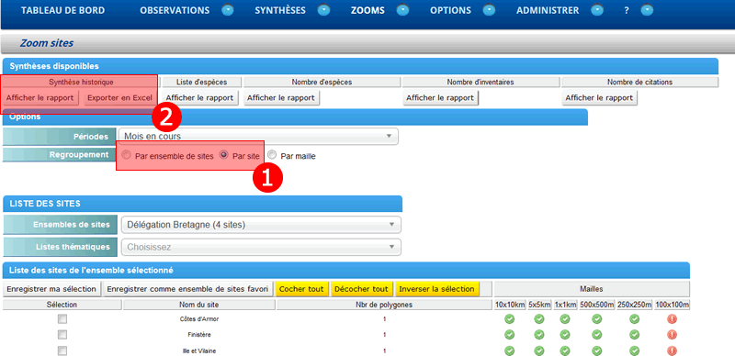The height and width of the screenshot is (356, 735).
Task: Open the OPTIONS menu
Action: 450,10
